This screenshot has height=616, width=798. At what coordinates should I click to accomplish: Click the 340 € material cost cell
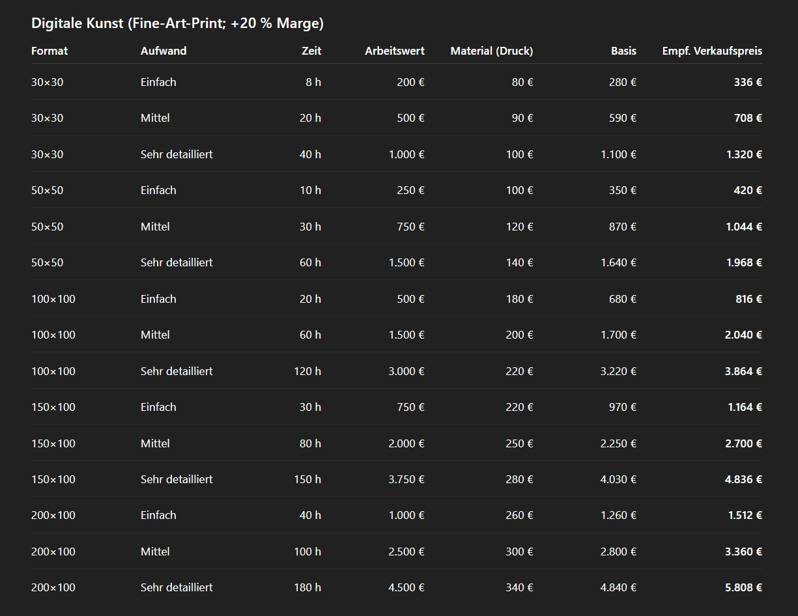tap(519, 587)
